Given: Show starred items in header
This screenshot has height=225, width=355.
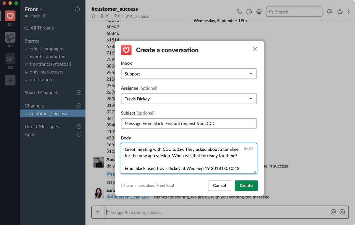Looking at the screenshot, I should pyautogui.click(x=340, y=12).
